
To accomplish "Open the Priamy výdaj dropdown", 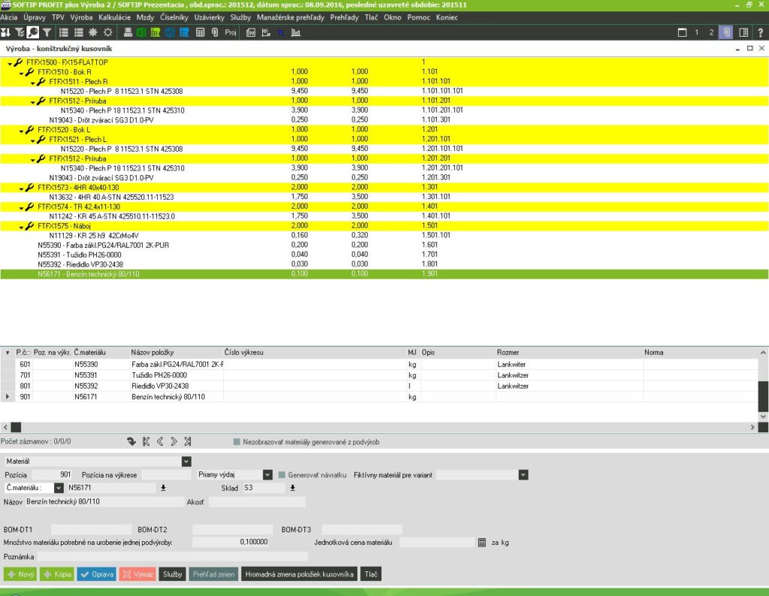I will point(267,475).
